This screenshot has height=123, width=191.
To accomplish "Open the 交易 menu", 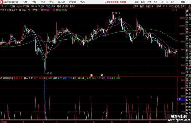I will click(x=82, y=2).
